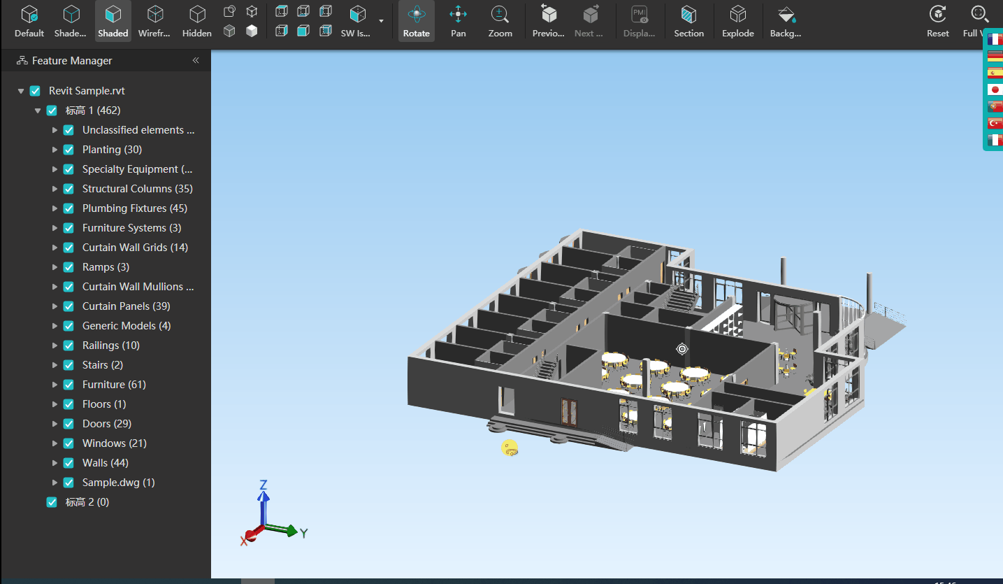
Task: Expand the Sample.dwg (1) node
Action: [x=55, y=483]
